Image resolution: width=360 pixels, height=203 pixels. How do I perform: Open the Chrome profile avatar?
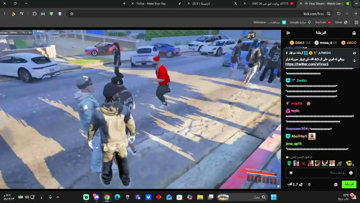pos(13,14)
